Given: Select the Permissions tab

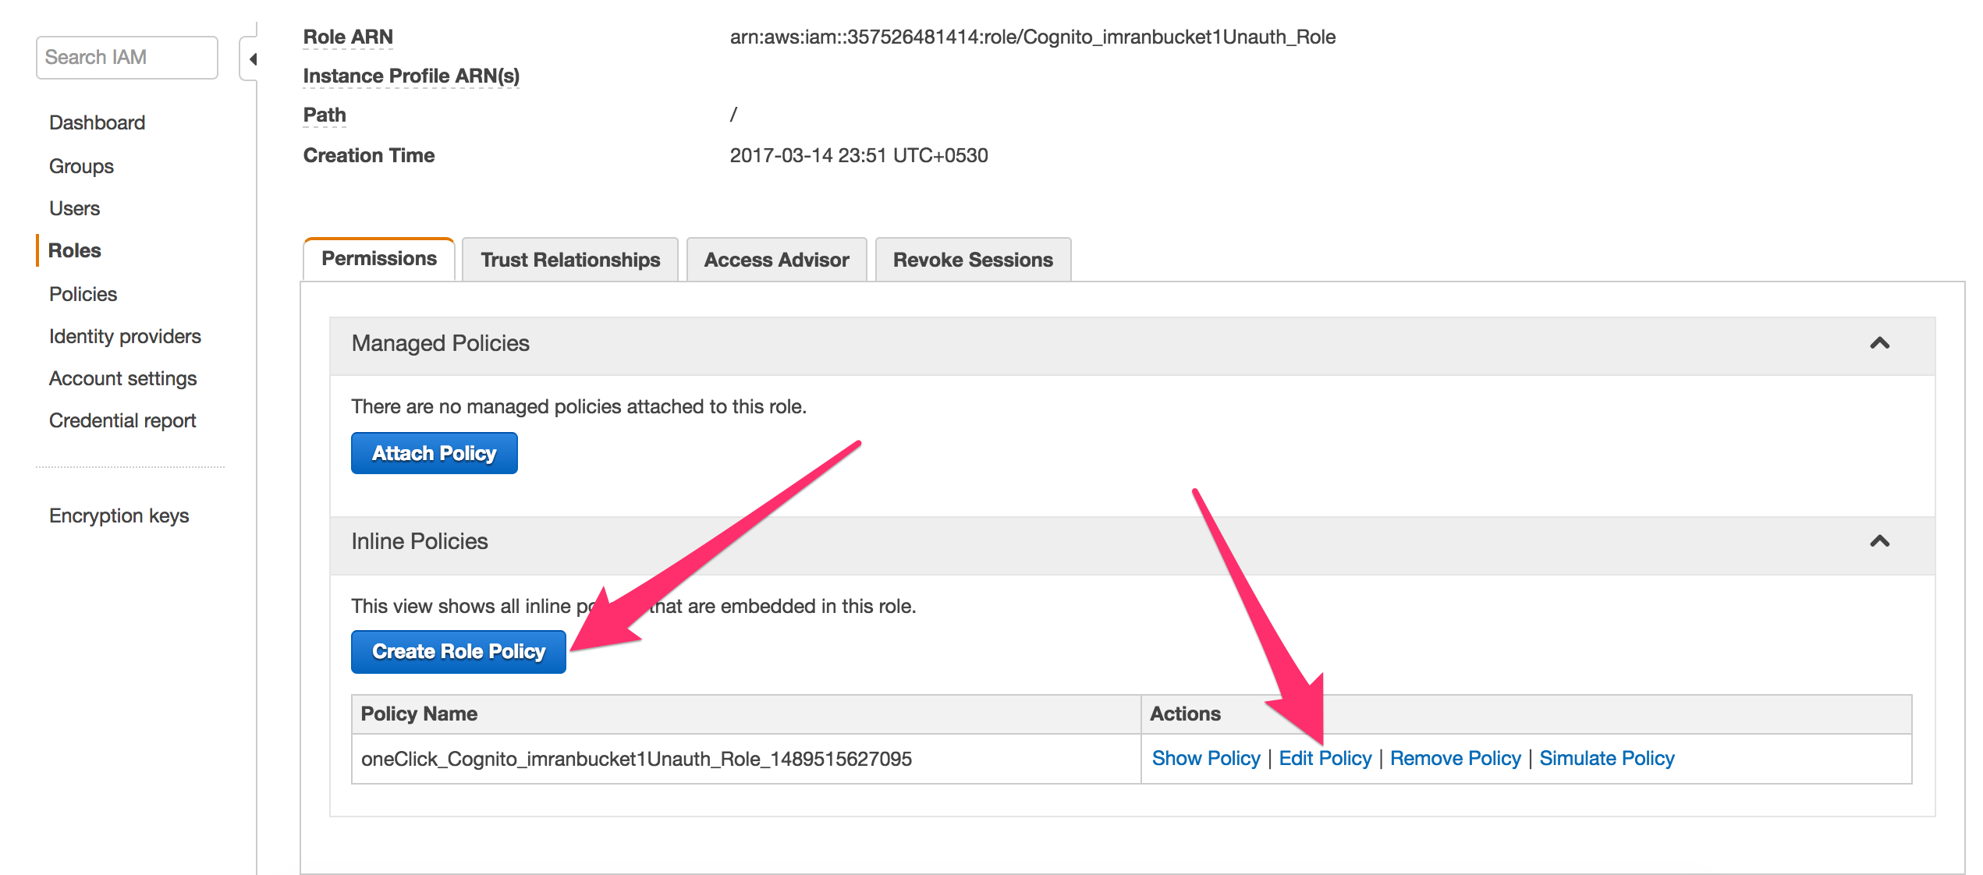Looking at the screenshot, I should click(379, 259).
